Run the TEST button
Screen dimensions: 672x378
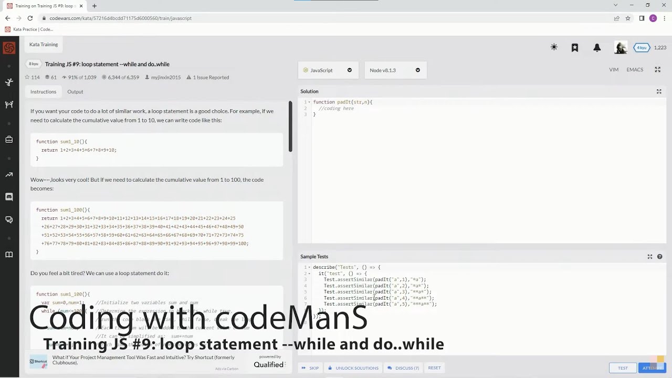pyautogui.click(x=623, y=368)
